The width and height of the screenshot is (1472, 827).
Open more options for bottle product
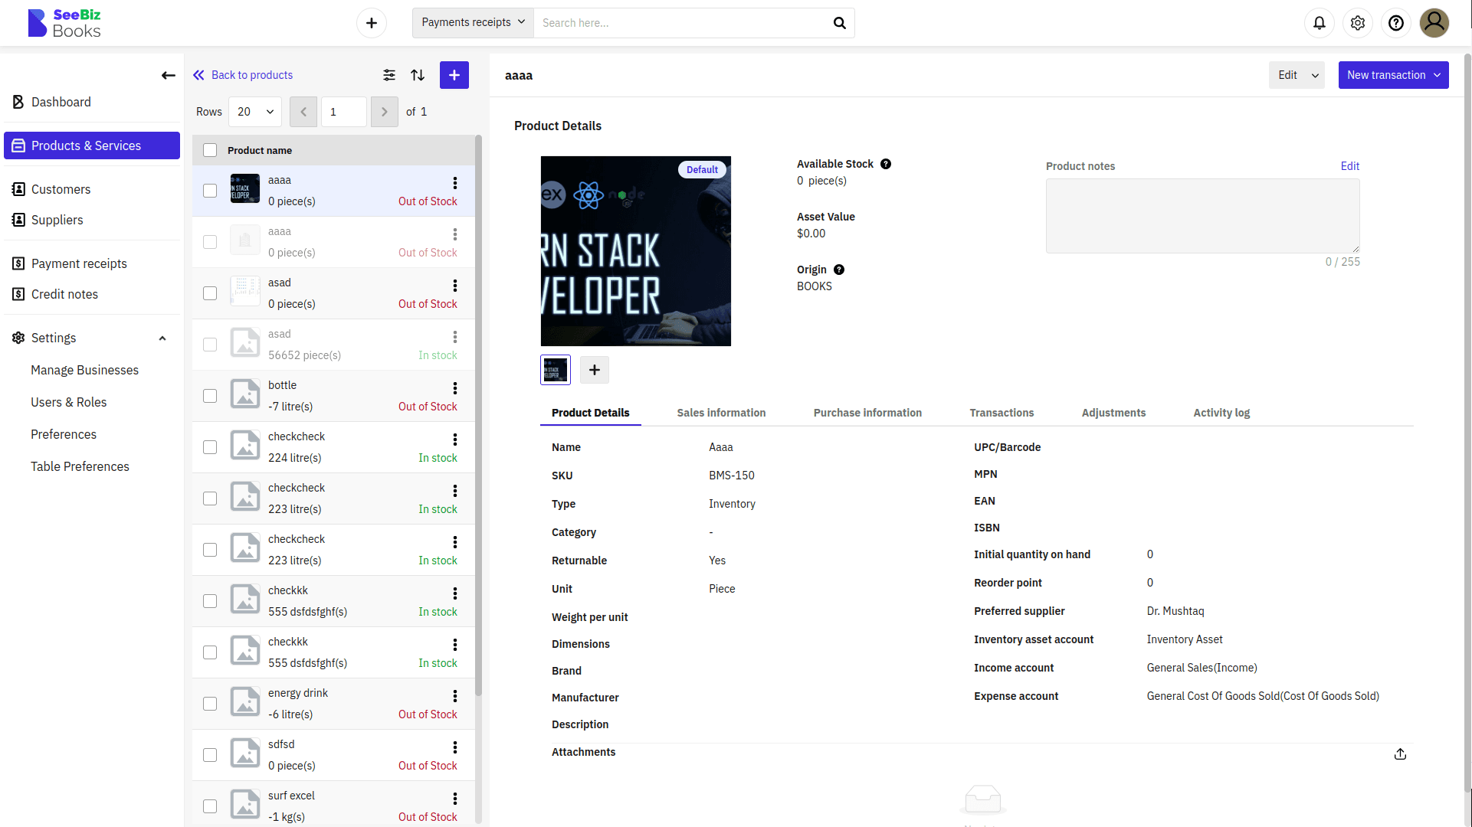455,388
